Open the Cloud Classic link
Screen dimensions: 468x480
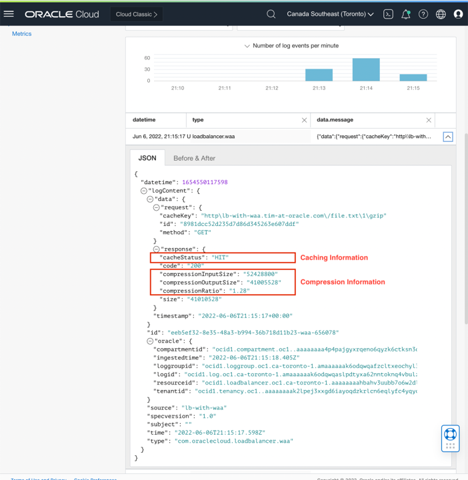pos(137,15)
